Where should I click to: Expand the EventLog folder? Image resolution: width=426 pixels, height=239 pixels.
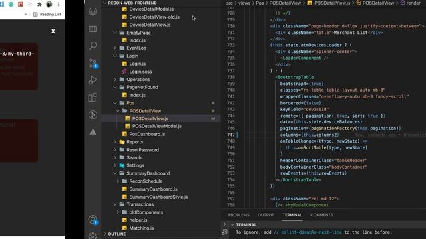(x=115, y=48)
